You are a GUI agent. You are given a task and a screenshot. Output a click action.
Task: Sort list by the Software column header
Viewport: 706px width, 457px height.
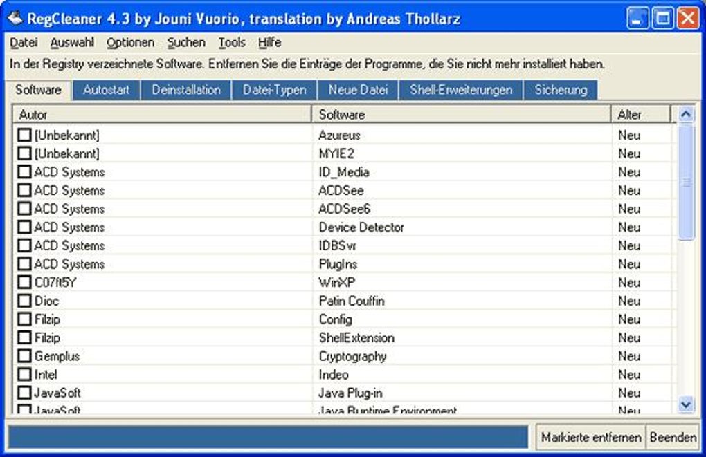point(461,115)
